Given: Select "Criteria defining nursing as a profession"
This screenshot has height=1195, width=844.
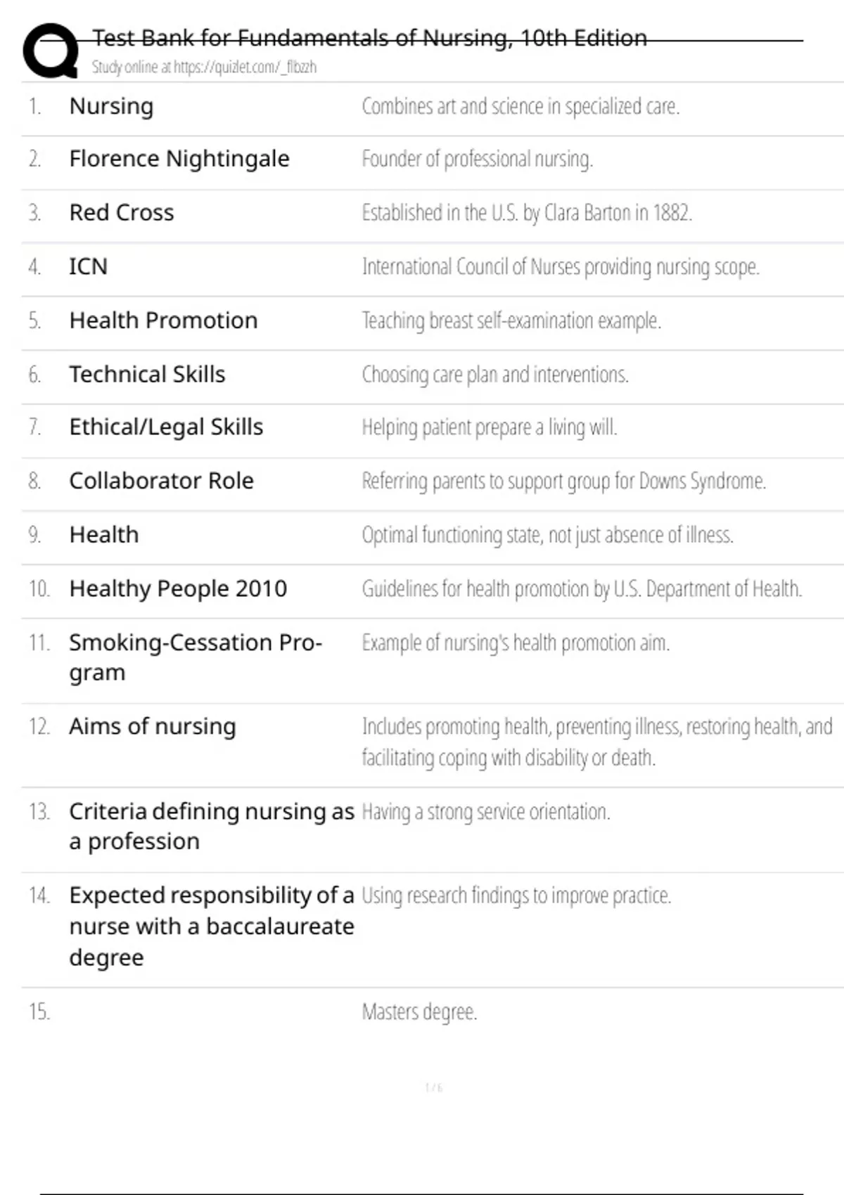Looking at the screenshot, I should [x=212, y=827].
